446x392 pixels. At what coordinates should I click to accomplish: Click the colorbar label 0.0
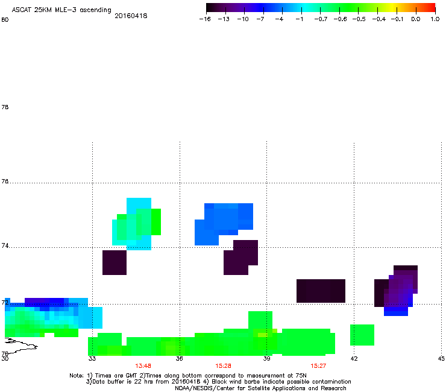tap(416, 19)
